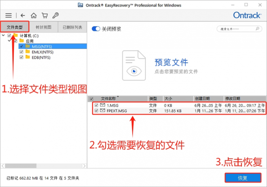The width and height of the screenshot is (267, 187).
Task: Click the 搜索文件 search field
Action: tap(239, 29)
